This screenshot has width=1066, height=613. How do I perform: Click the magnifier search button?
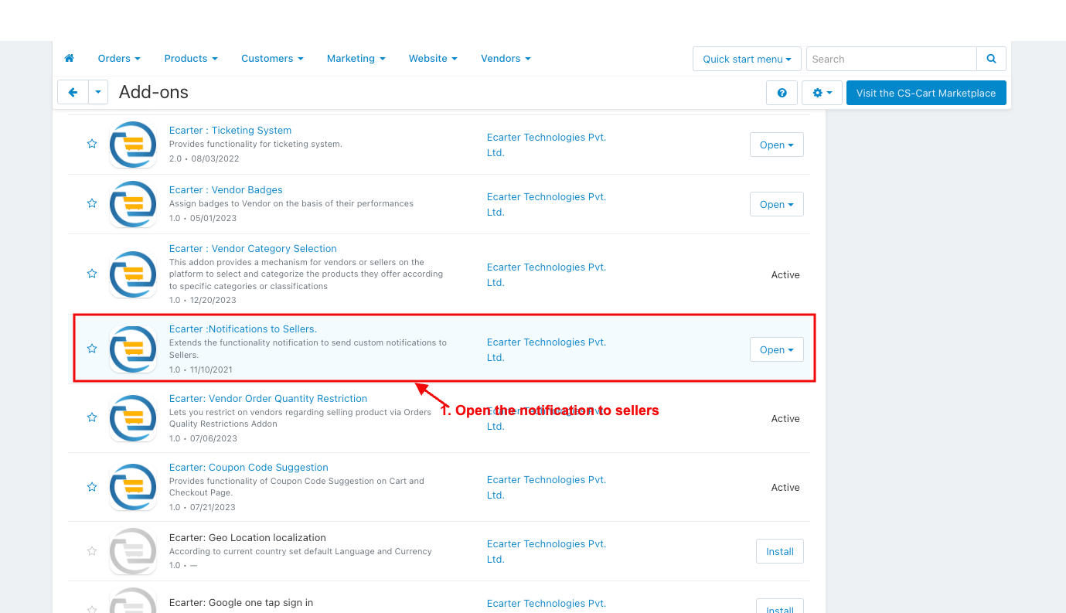(991, 59)
